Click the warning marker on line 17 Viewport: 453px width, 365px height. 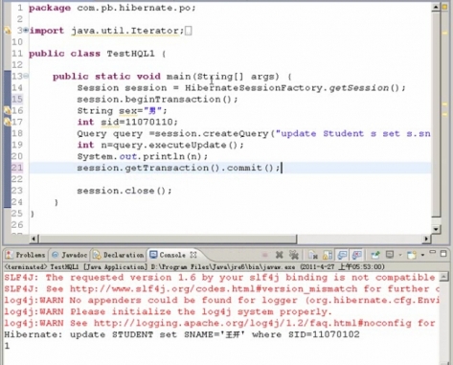click(x=7, y=122)
